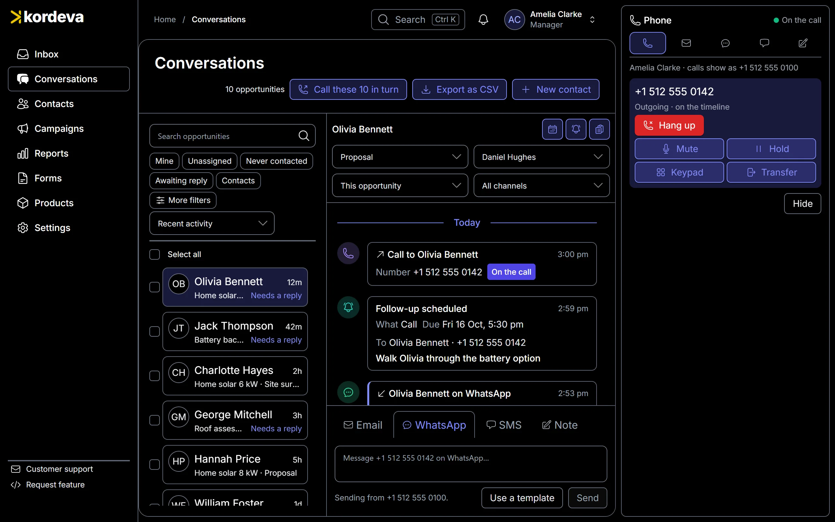Tick the Select all checkbox
Viewport: 835px width, 522px height.
click(x=155, y=254)
